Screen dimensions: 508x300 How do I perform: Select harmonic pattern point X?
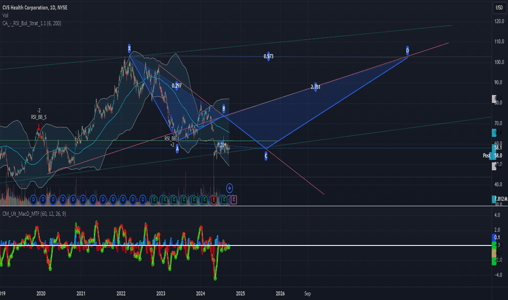point(129,49)
